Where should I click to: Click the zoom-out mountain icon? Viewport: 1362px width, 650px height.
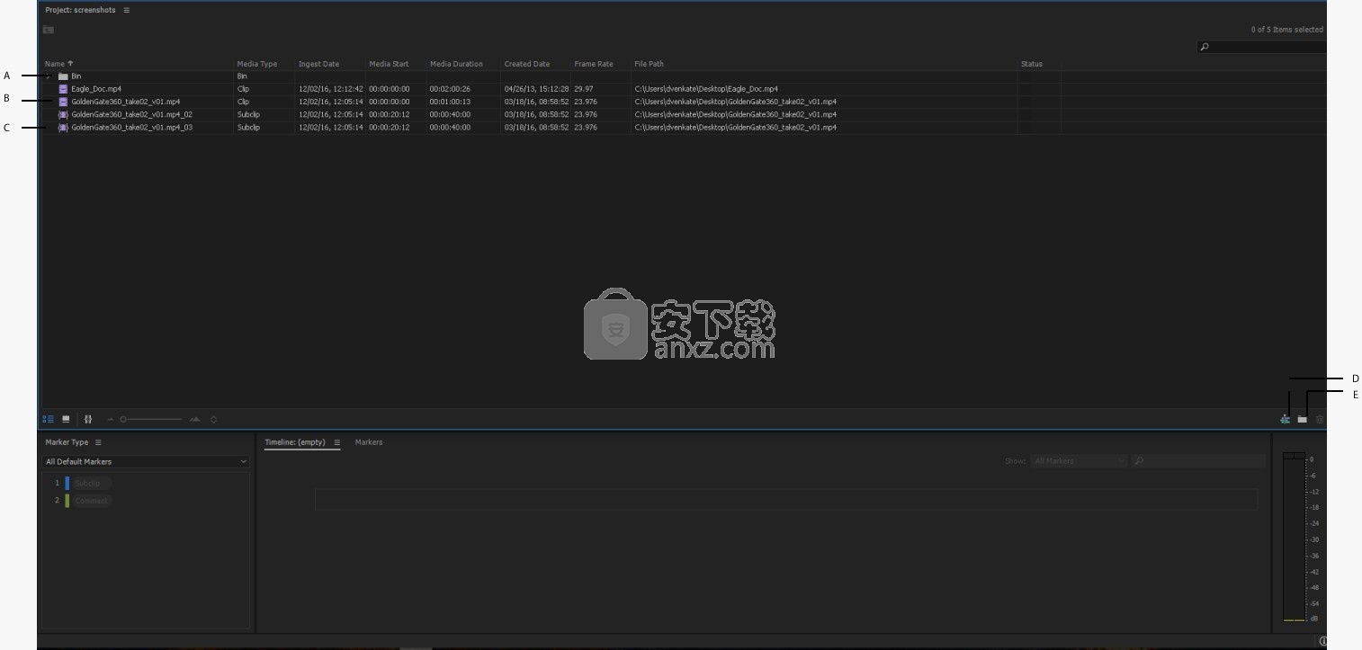(x=111, y=419)
